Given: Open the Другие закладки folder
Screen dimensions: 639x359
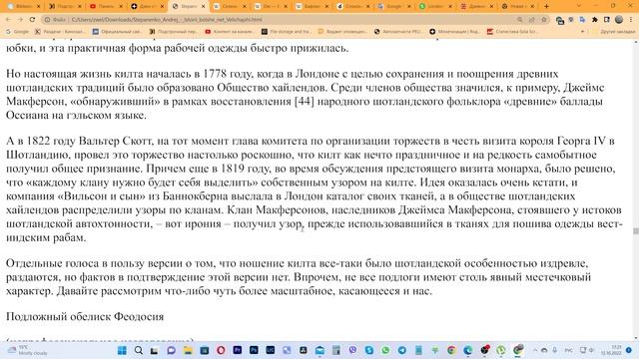Looking at the screenshot, I should 614,31.
